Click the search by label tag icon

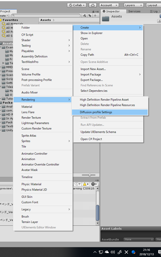[x=90, y=16]
